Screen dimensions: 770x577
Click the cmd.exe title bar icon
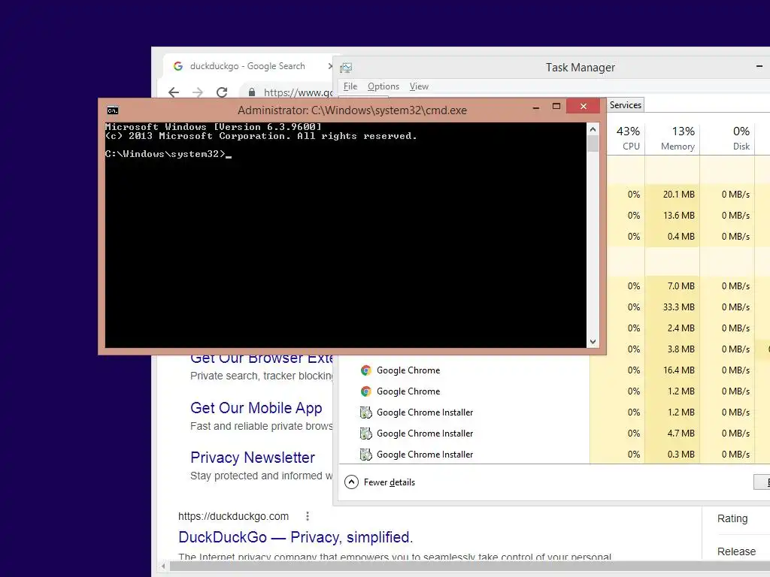click(x=113, y=110)
